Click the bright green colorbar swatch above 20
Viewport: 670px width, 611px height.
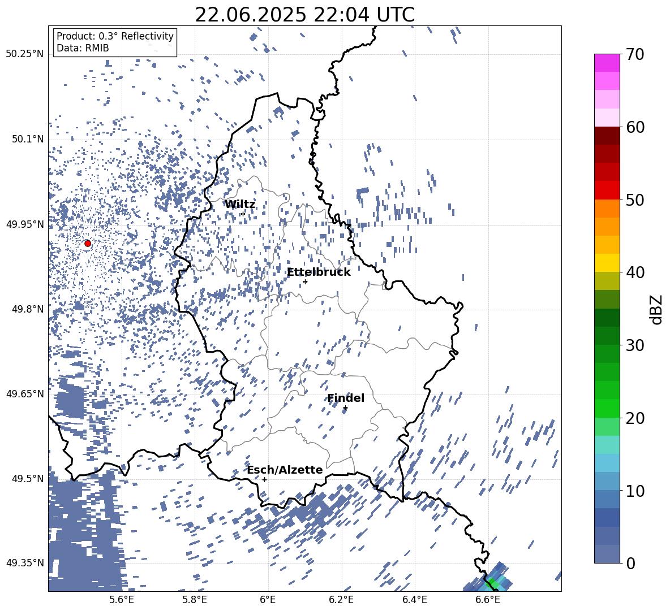point(607,408)
